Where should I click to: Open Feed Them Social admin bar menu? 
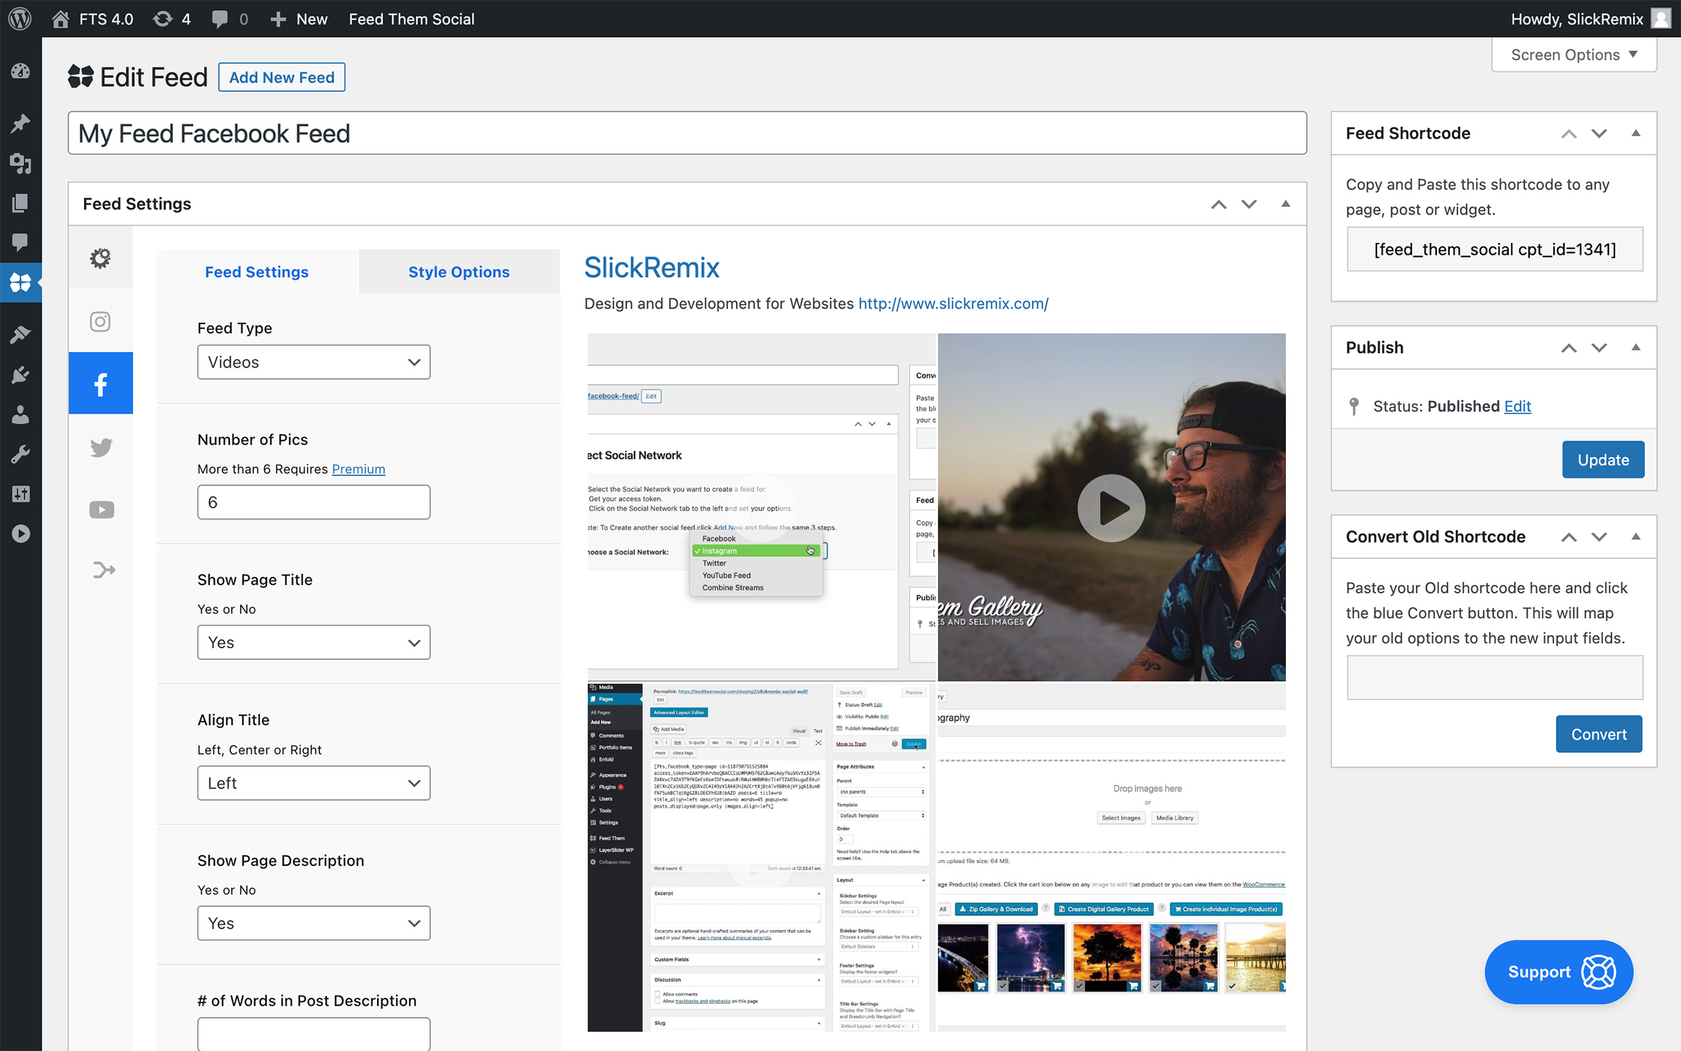412,19
